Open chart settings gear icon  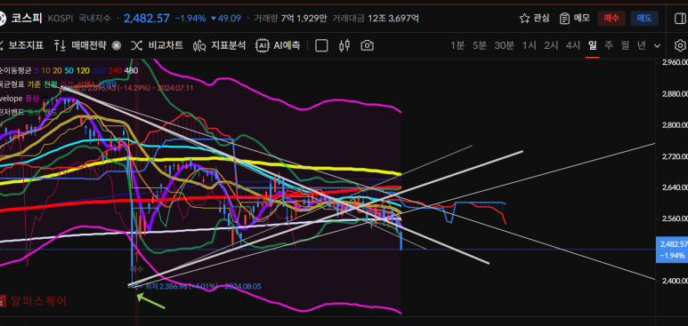680,45
